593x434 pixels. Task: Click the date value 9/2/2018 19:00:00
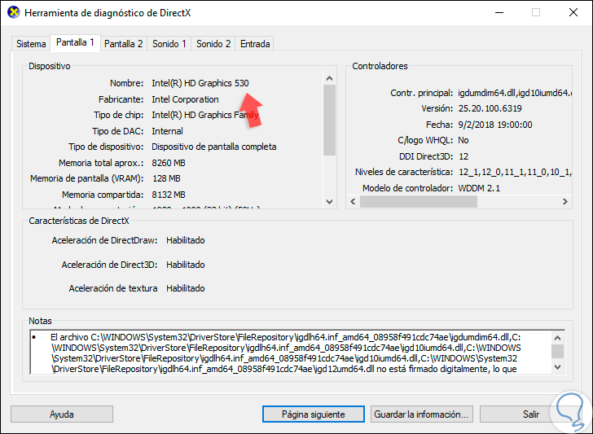[x=495, y=125]
